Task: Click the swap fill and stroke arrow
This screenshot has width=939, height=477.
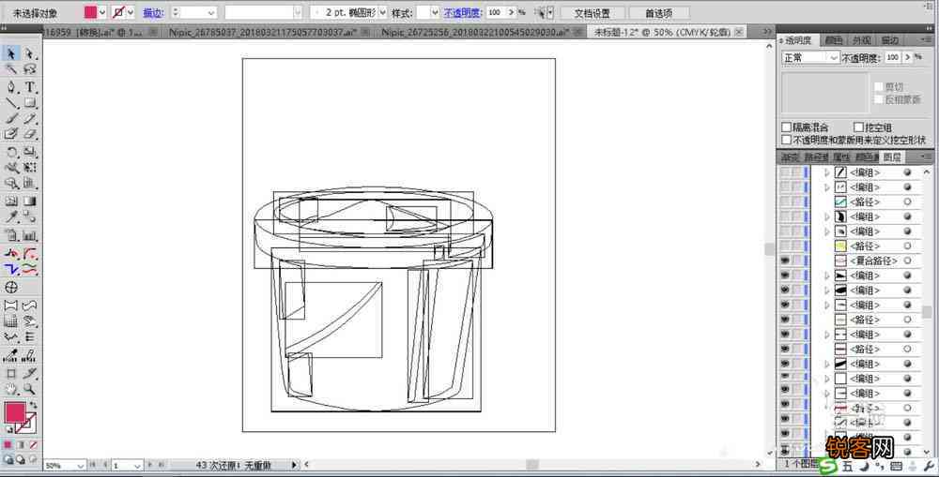Action: click(x=34, y=405)
